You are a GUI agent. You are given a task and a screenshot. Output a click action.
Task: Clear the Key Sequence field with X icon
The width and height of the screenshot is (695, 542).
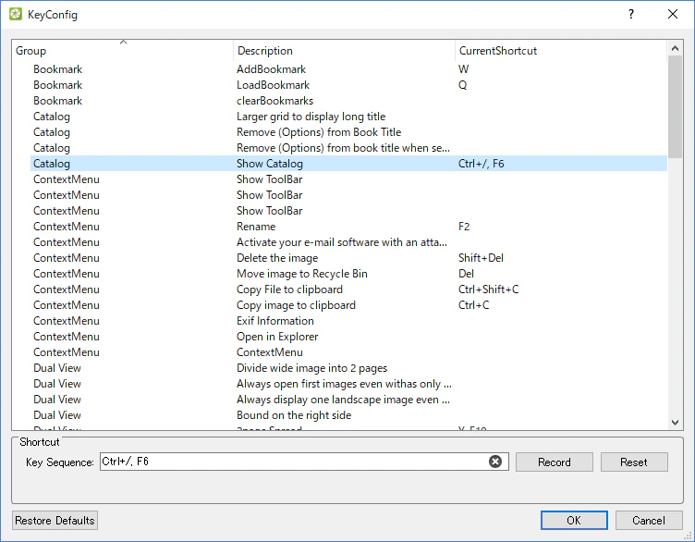coord(495,462)
